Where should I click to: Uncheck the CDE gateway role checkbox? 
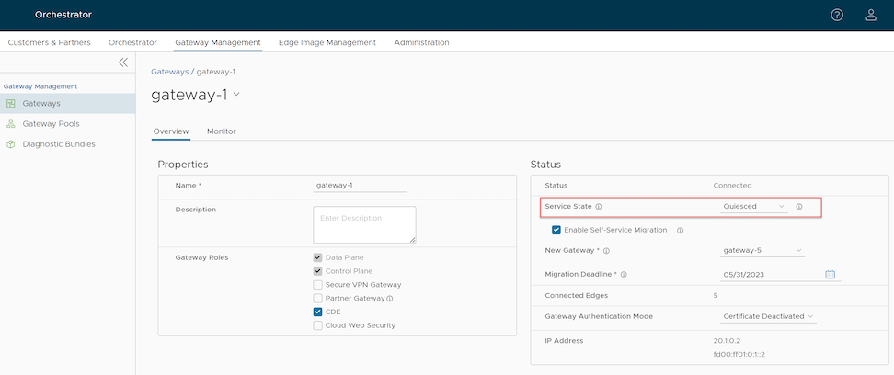pyautogui.click(x=317, y=312)
